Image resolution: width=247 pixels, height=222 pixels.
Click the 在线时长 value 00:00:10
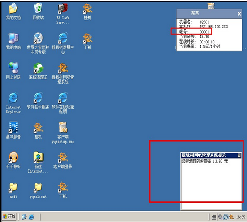pyautogui.click(x=207, y=42)
